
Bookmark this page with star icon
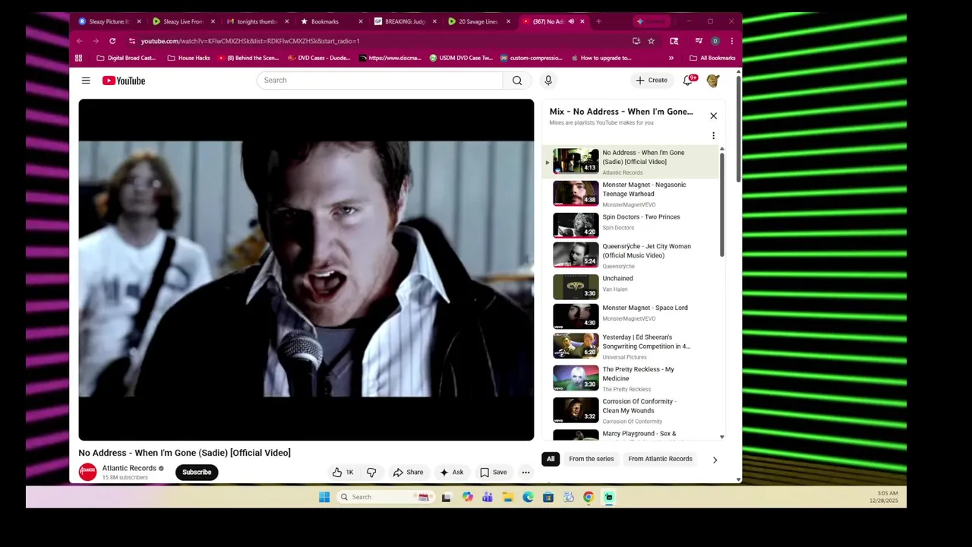652,41
